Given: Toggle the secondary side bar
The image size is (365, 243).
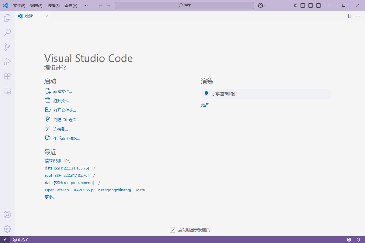Looking at the screenshot, I should tap(318, 5).
